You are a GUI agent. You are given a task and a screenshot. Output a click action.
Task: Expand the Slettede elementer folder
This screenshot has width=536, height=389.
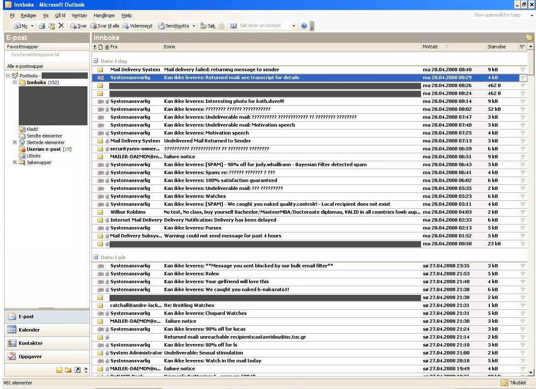15,142
